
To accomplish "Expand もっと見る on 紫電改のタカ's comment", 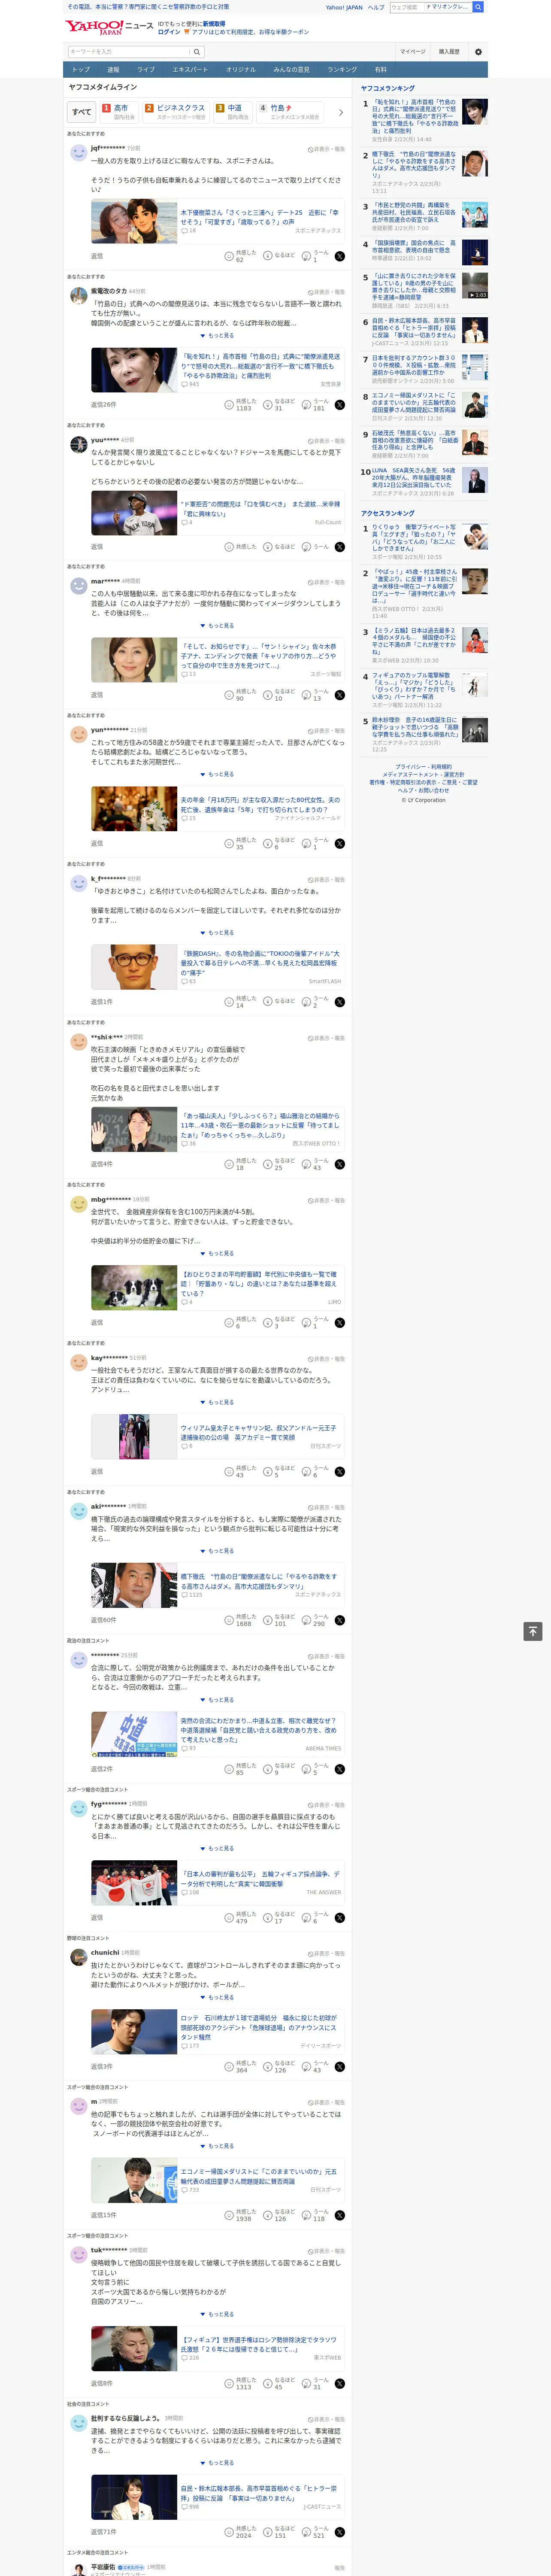I will click(218, 336).
